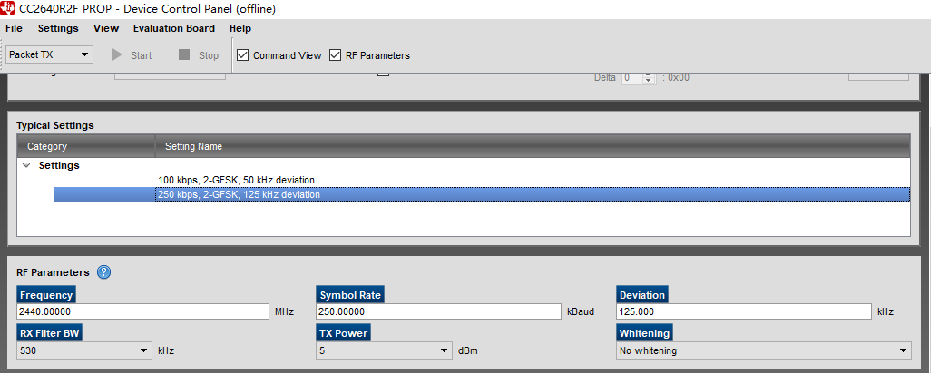
Task: Click the Frequency input field
Action: tap(143, 311)
